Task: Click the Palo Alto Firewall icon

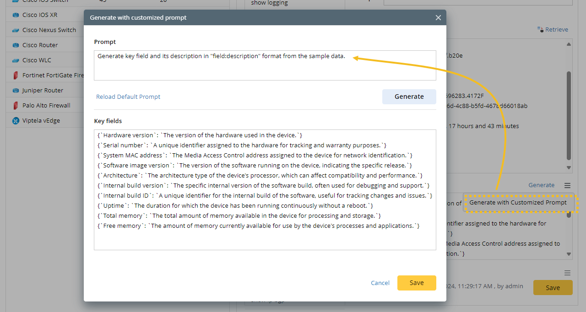Action: [16, 106]
